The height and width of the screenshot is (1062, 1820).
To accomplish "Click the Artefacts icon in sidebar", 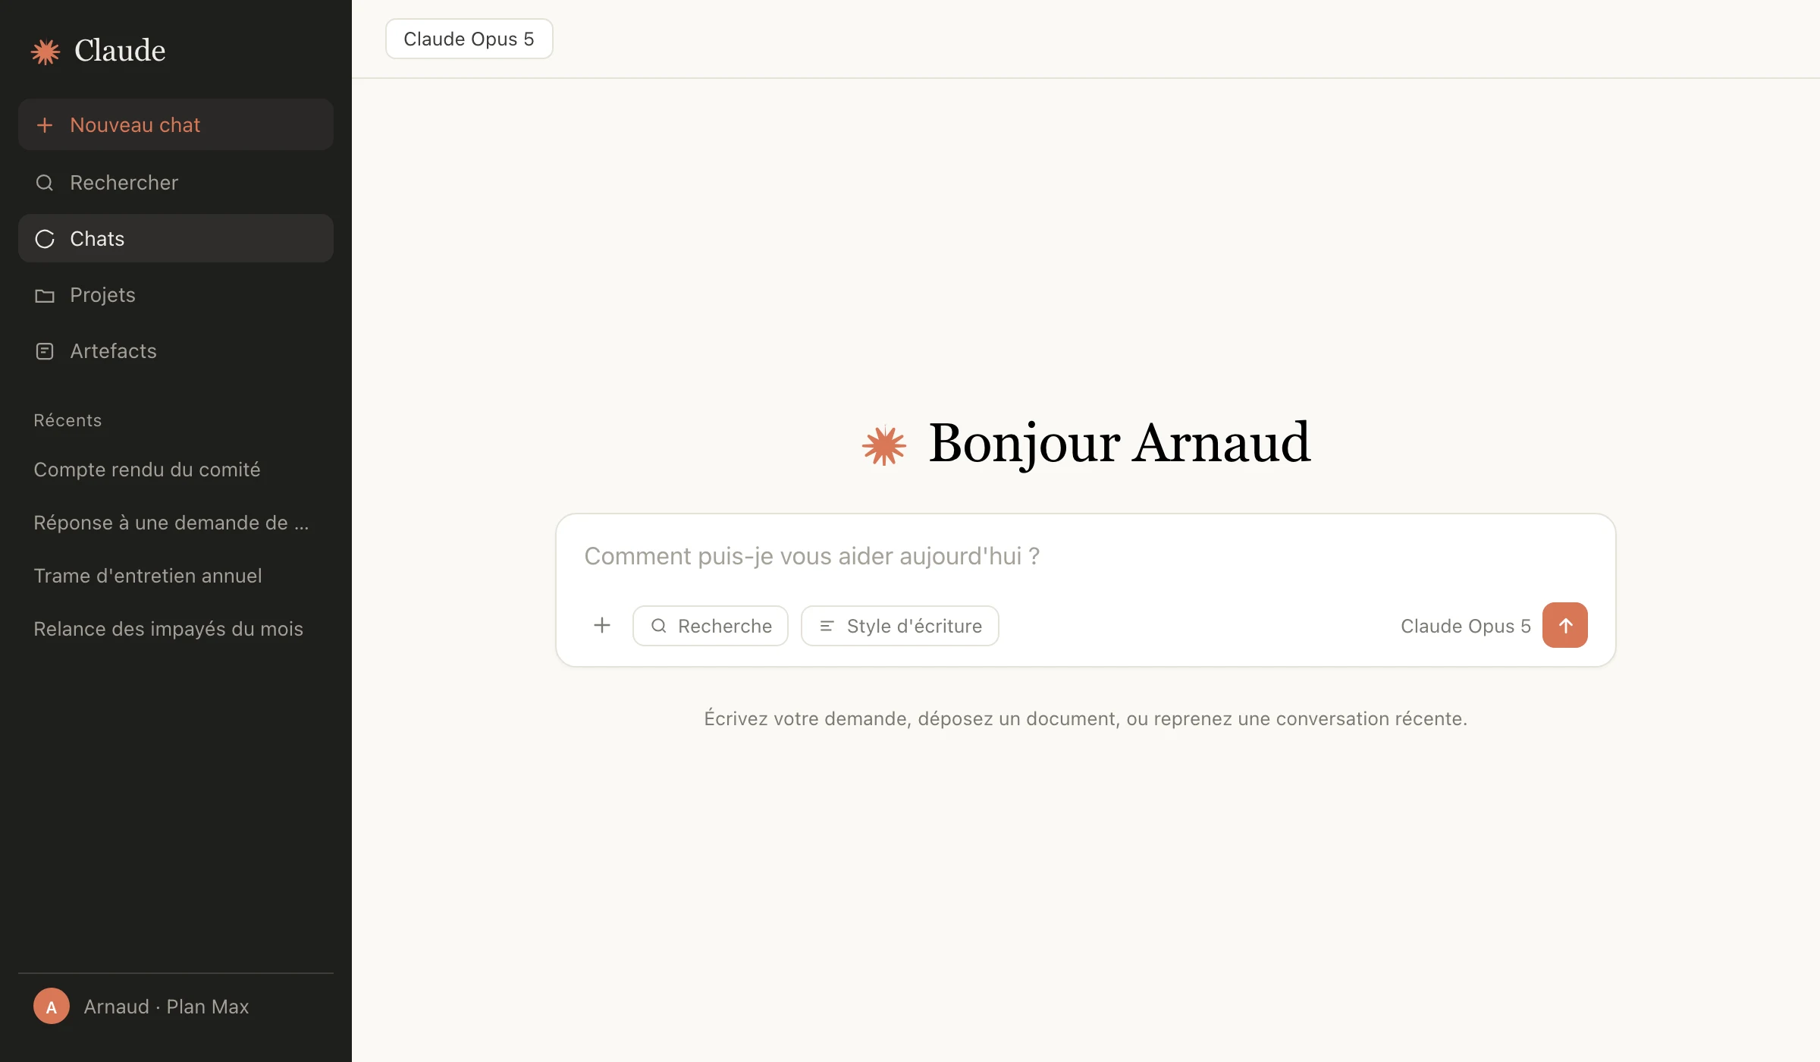I will (45, 351).
